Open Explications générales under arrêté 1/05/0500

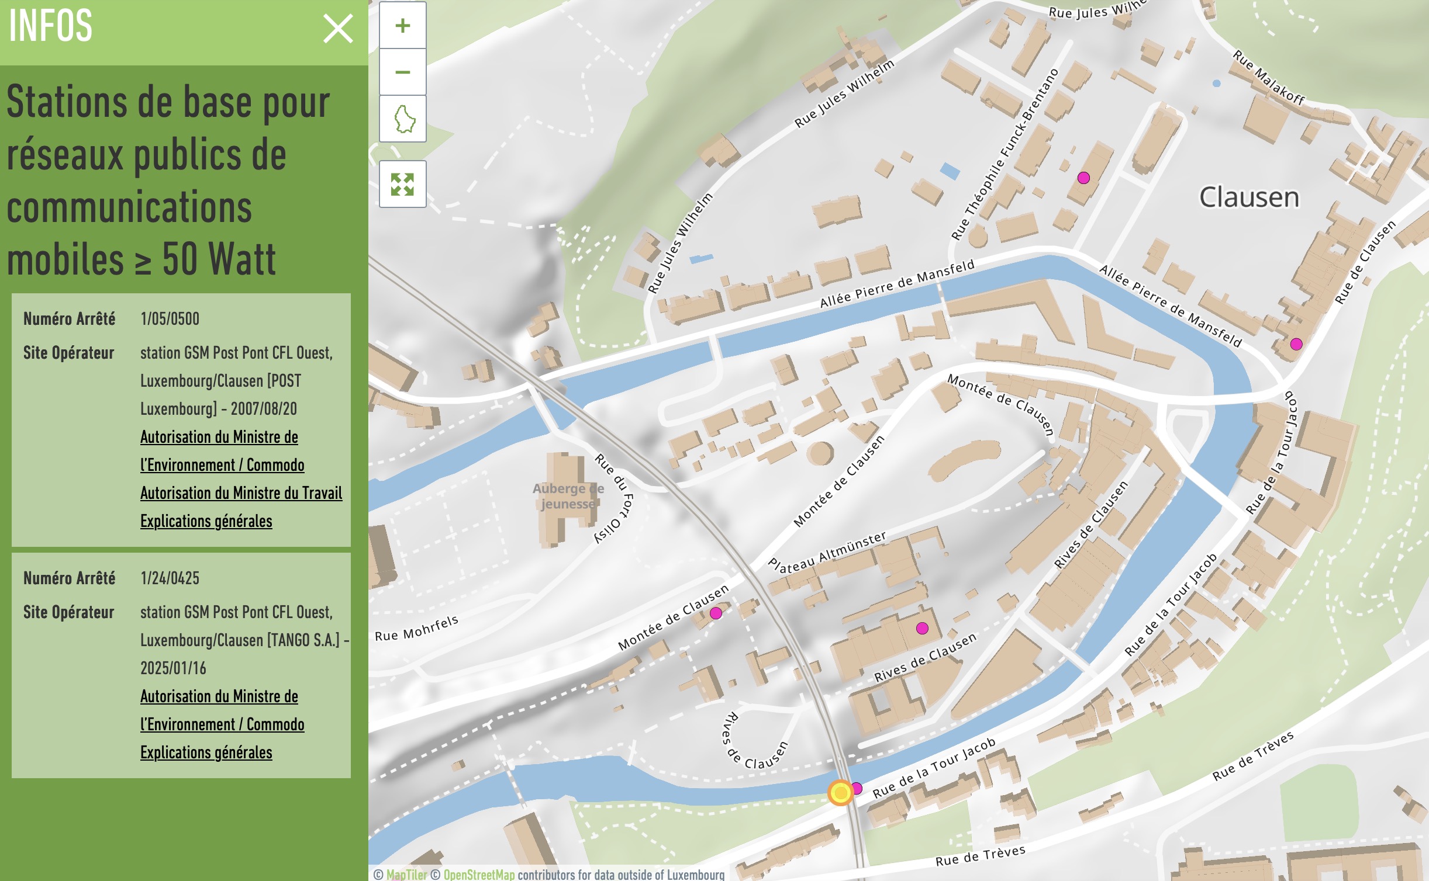[x=206, y=521]
